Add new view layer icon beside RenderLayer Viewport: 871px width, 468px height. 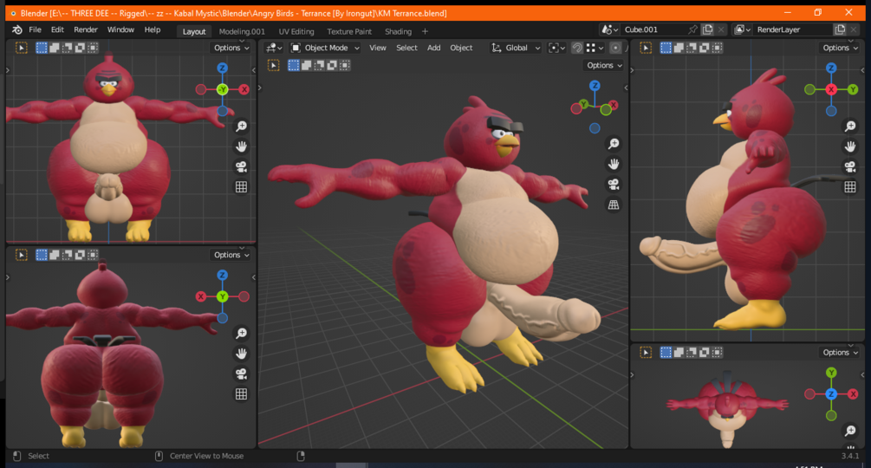pos(840,29)
